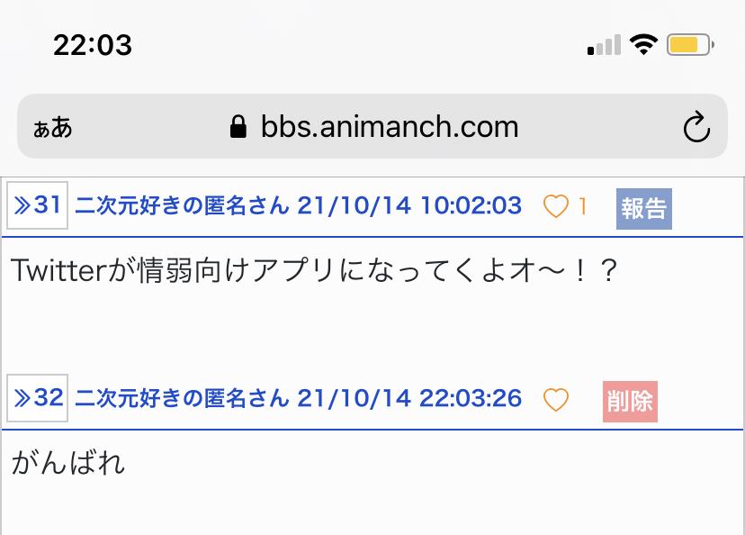Like post 32 with the heart icon
Image resolution: width=745 pixels, height=535 pixels.
(556, 399)
